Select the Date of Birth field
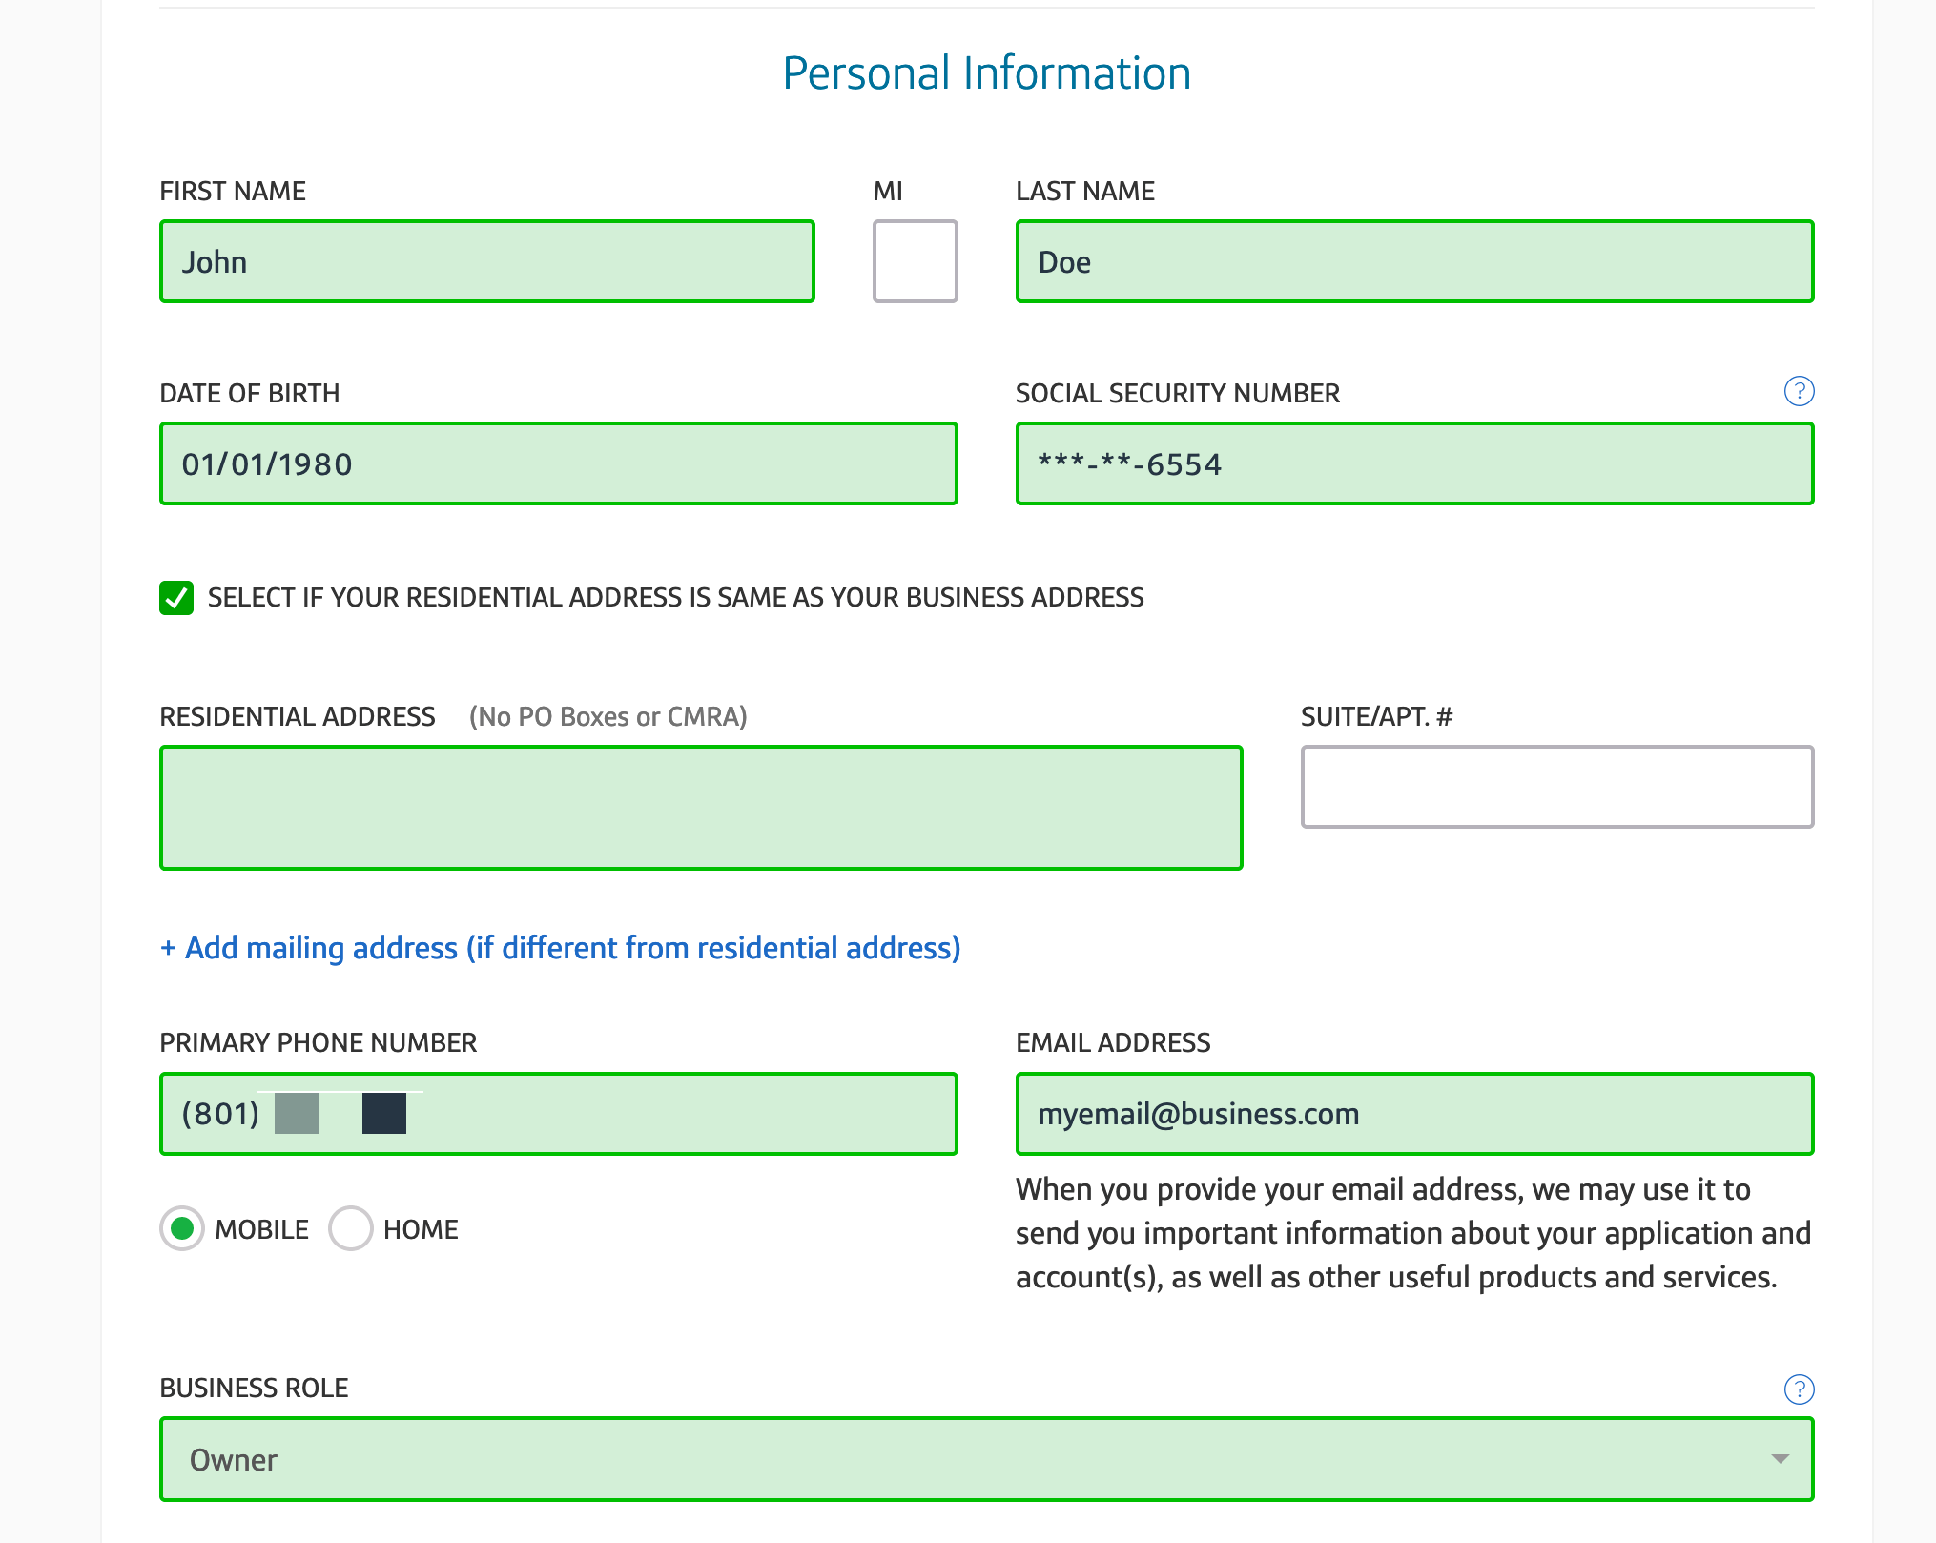Image resolution: width=1936 pixels, height=1543 pixels. (x=559, y=463)
